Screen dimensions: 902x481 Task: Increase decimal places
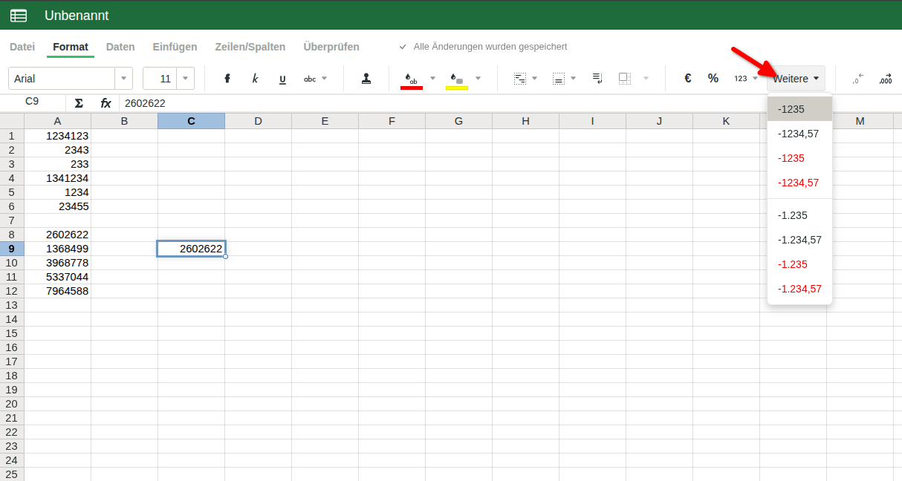pos(885,79)
